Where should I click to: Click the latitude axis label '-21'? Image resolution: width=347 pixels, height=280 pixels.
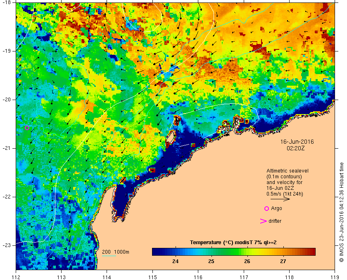tap(6, 148)
